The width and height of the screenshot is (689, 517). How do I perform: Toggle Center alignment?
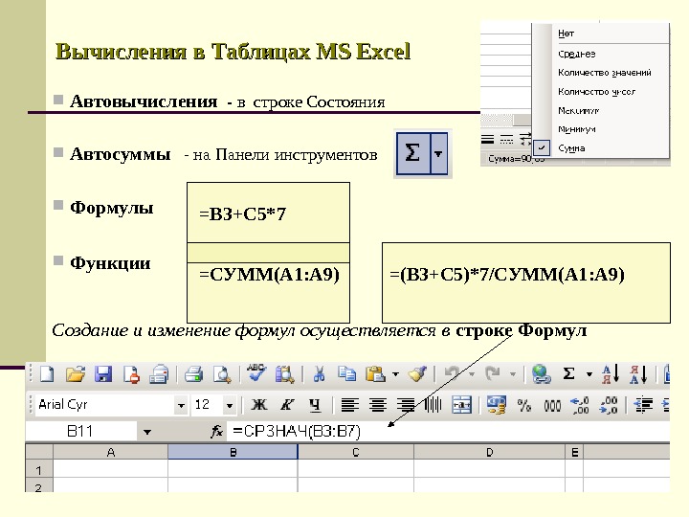click(x=377, y=405)
